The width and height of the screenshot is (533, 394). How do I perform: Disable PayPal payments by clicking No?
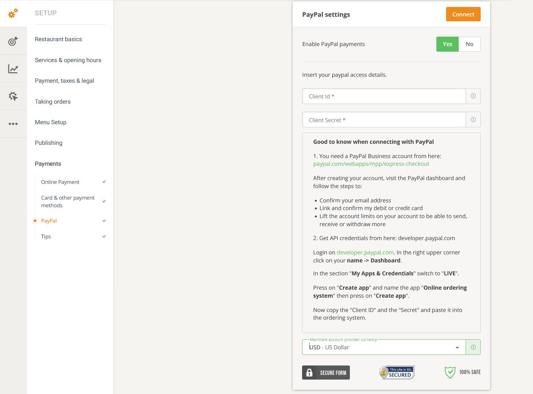470,44
